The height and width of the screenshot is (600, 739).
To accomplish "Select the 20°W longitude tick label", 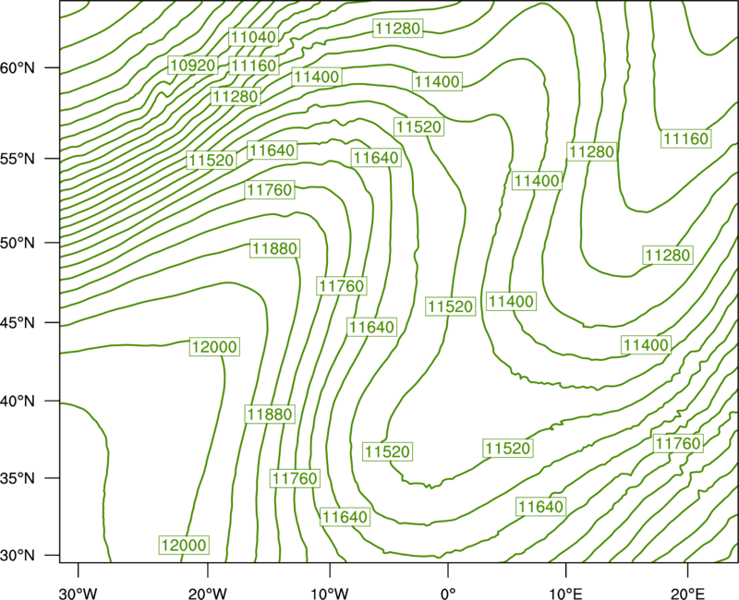I will pos(207,594).
